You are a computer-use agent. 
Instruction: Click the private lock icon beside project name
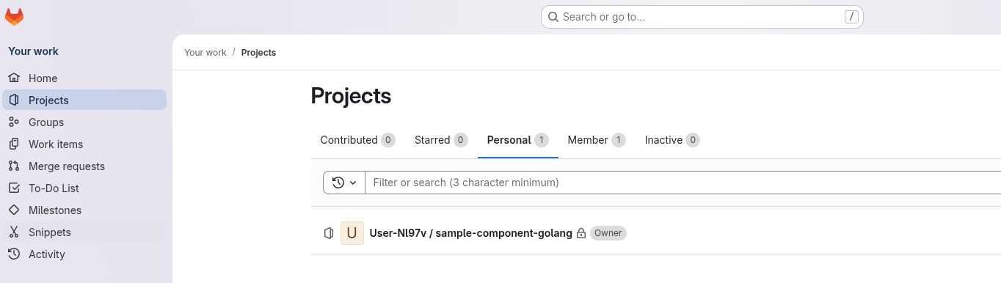click(x=581, y=233)
